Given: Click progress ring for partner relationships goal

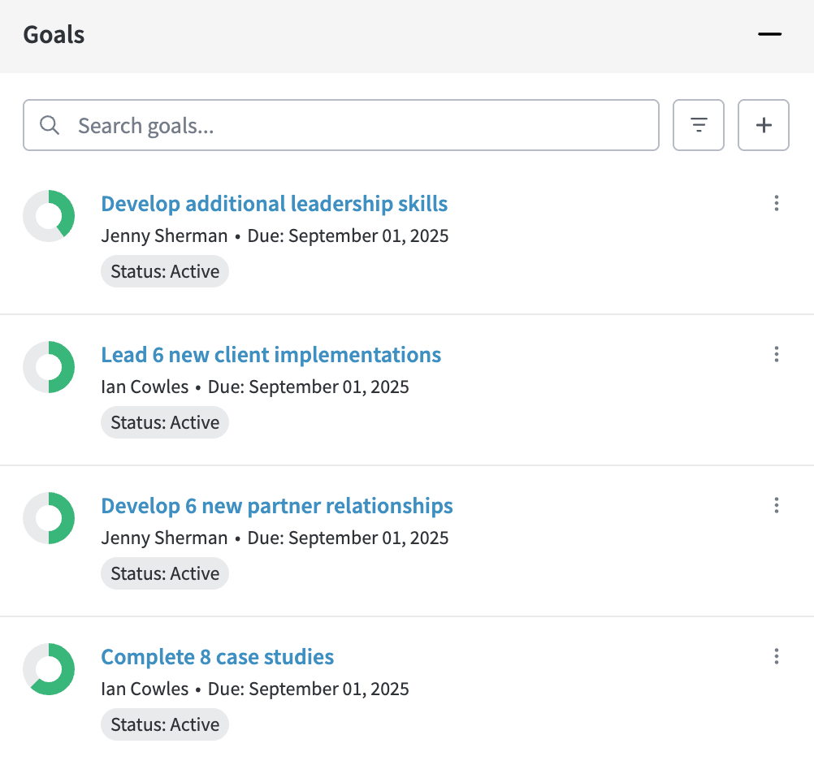Looking at the screenshot, I should click(x=49, y=518).
